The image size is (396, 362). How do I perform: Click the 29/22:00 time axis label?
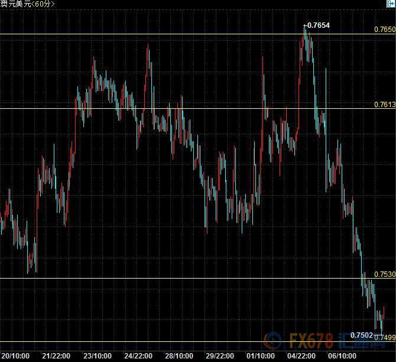pos(220,356)
